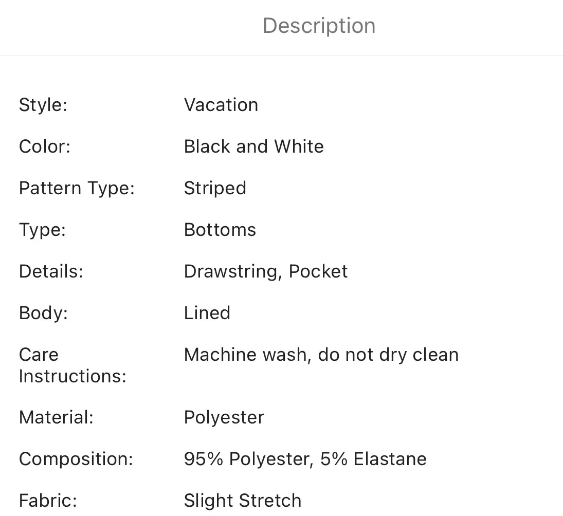Click the Material label
Viewport: 563px width, 516px height.
(x=56, y=417)
